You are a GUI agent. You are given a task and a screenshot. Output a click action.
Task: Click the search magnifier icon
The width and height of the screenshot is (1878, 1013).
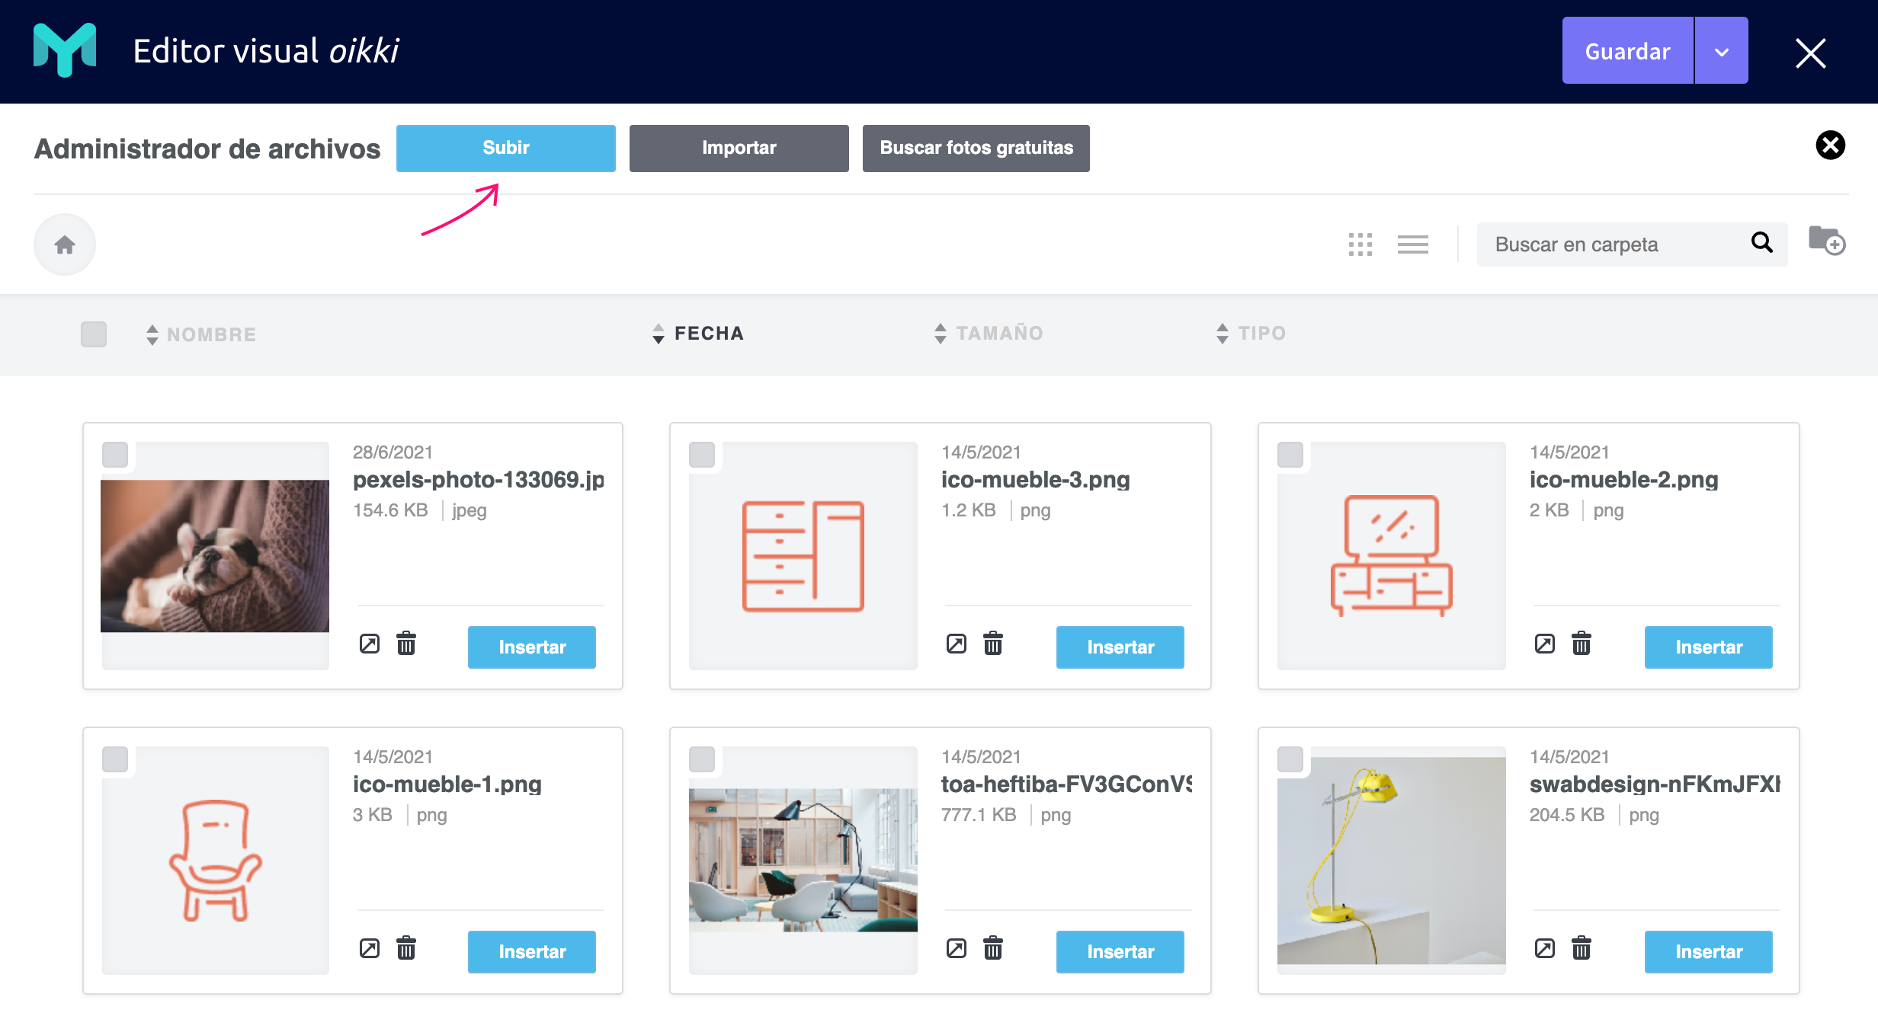(1761, 243)
